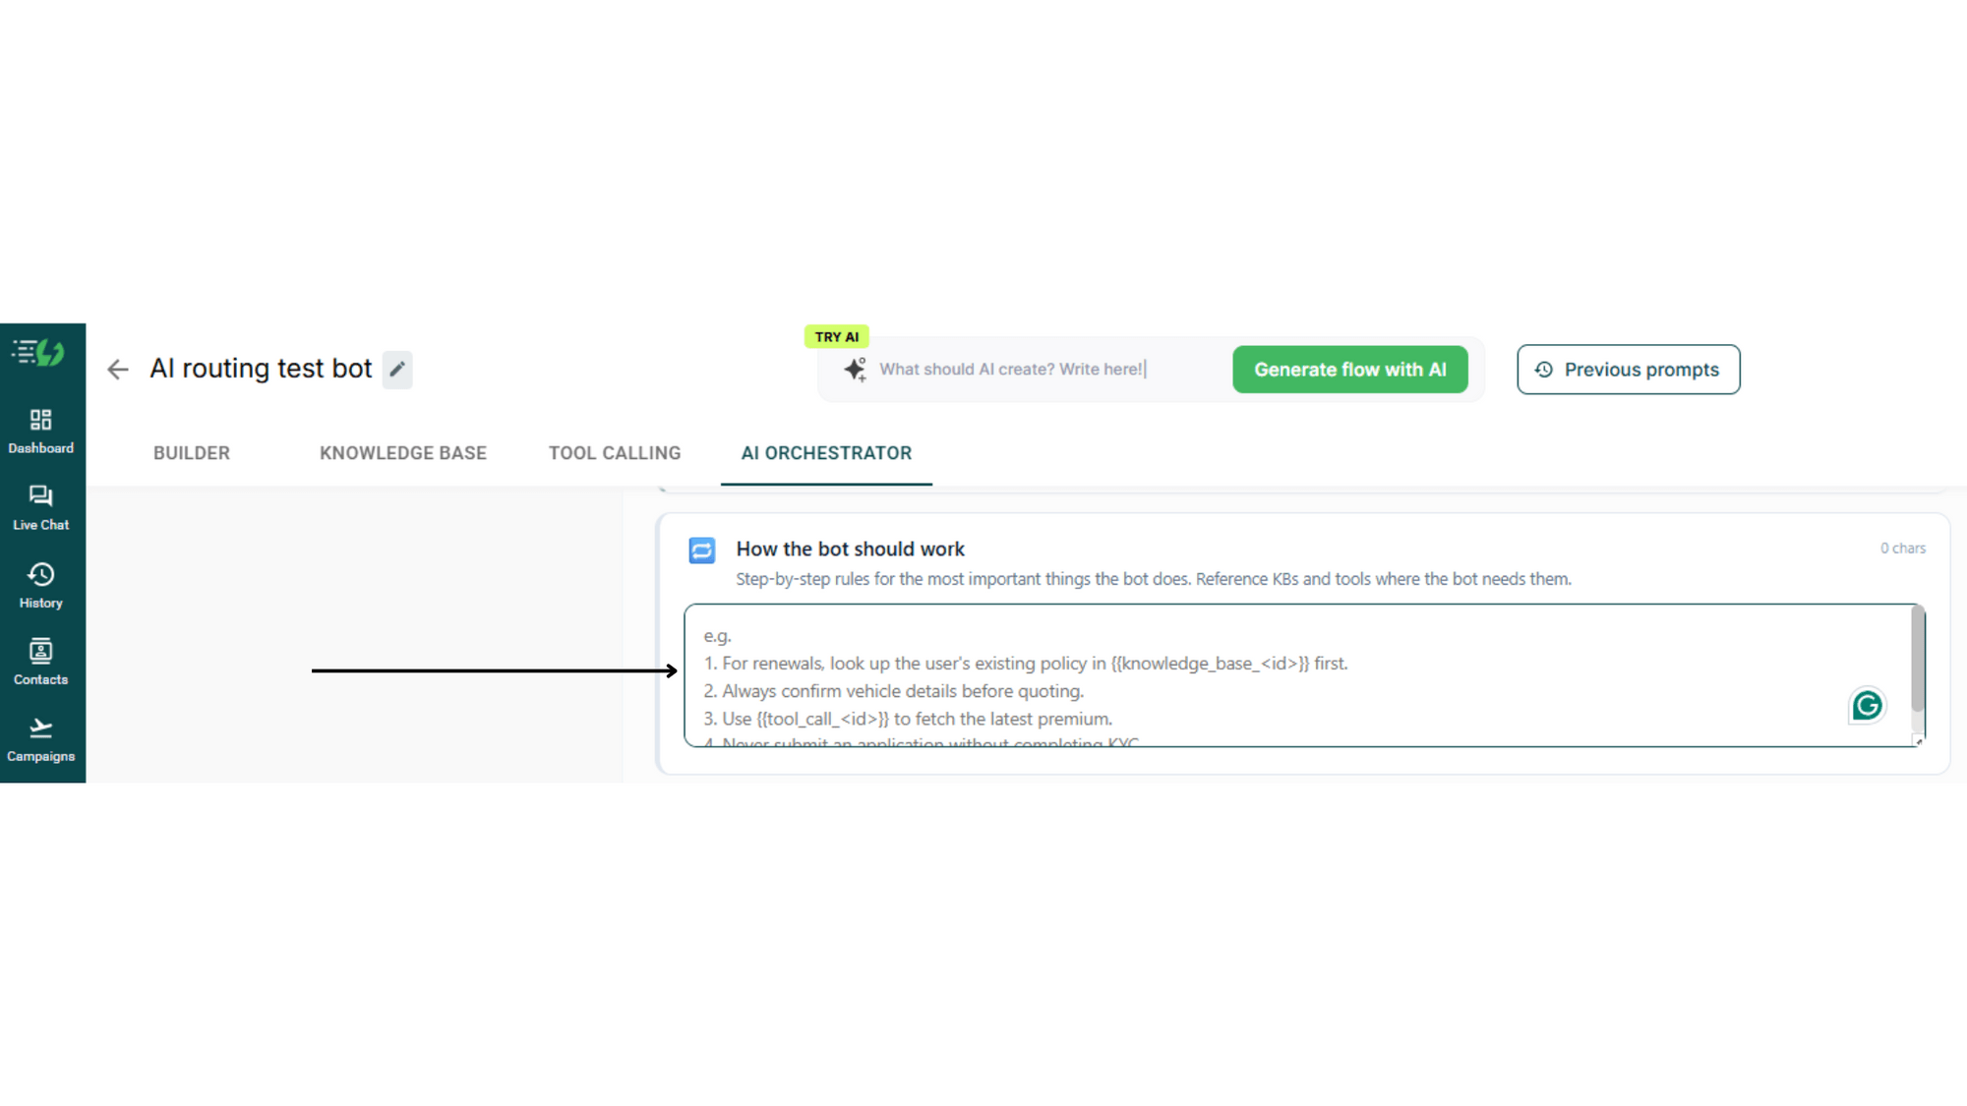Click Generate flow with AI button
1967x1106 pixels.
coord(1350,370)
